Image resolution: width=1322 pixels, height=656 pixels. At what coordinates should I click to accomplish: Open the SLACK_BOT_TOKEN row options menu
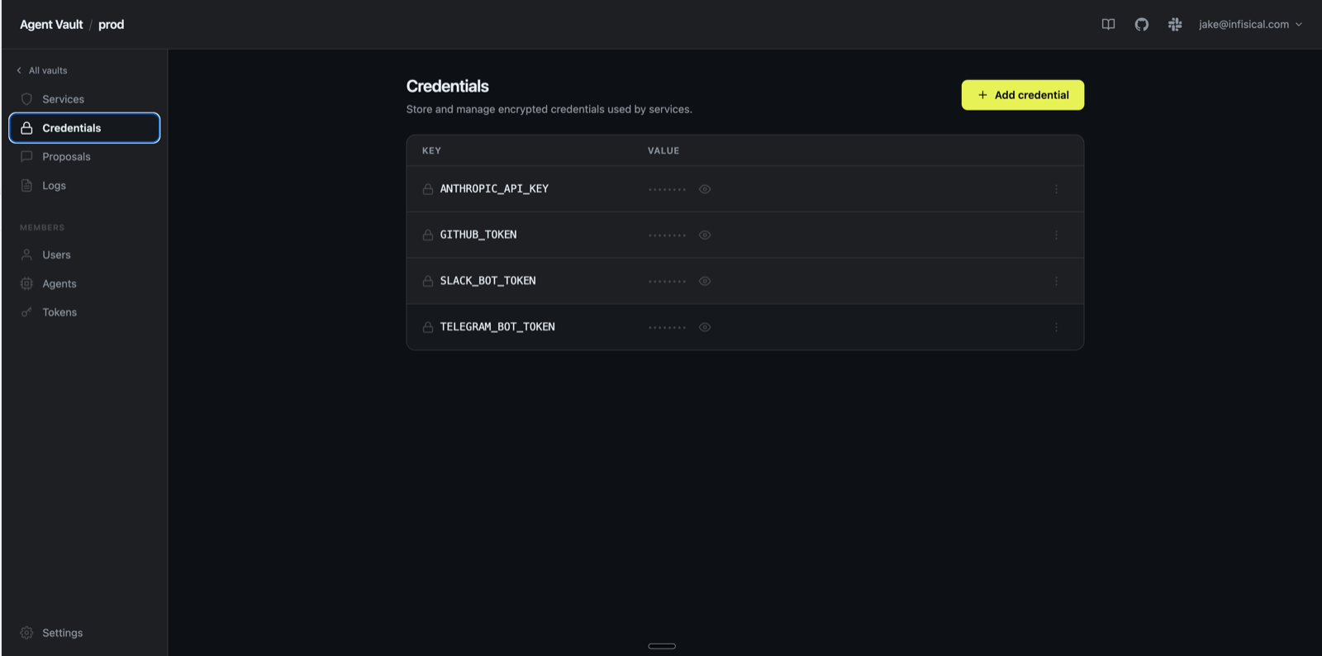pos(1056,281)
